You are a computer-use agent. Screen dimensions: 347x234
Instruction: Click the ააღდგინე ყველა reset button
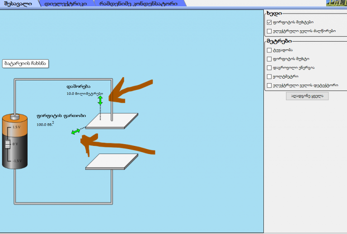pyautogui.click(x=307, y=96)
